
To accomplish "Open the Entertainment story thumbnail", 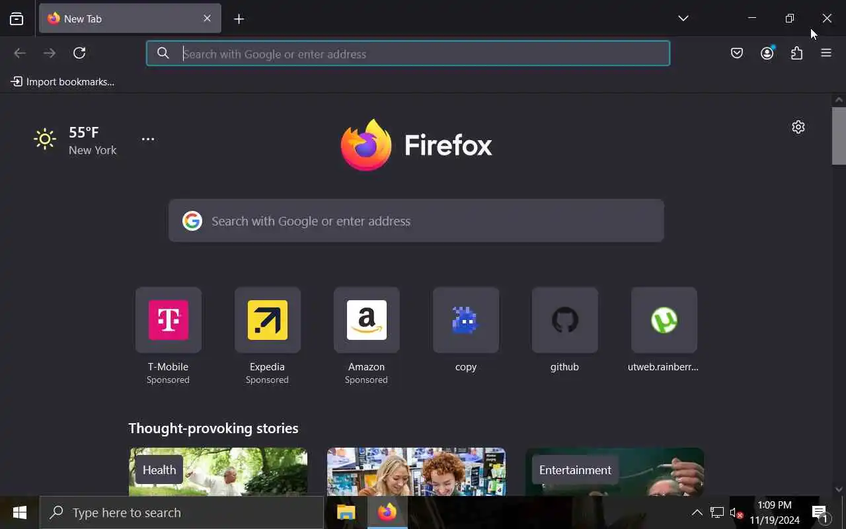I will [615, 471].
